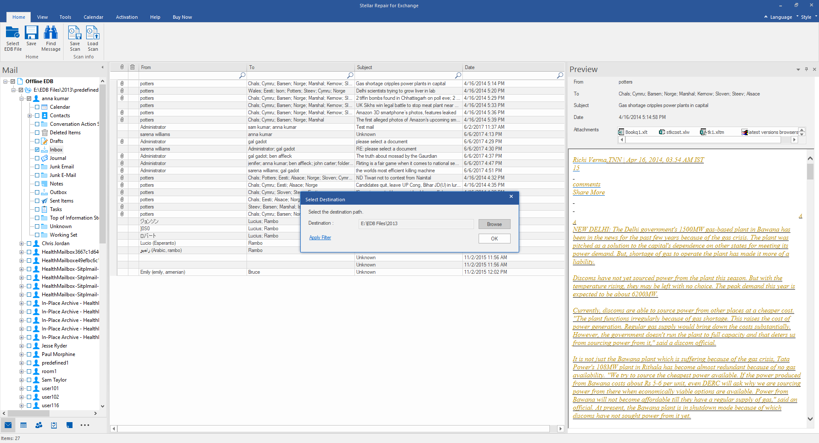Open Tasks view icon in bottom bar
This screenshot has height=443, width=819.
54,425
